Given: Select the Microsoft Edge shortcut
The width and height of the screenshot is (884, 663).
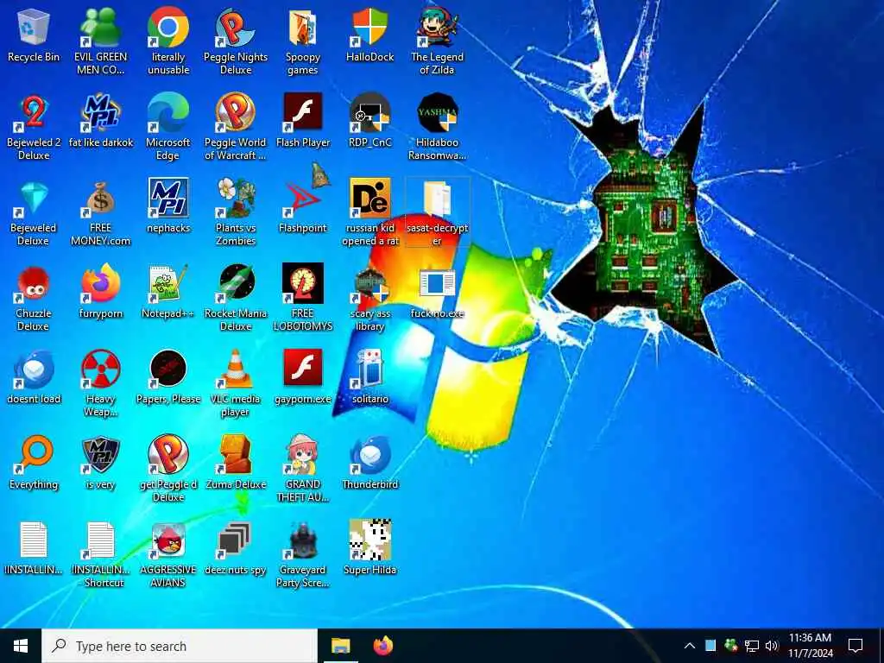Looking at the screenshot, I should [168, 127].
